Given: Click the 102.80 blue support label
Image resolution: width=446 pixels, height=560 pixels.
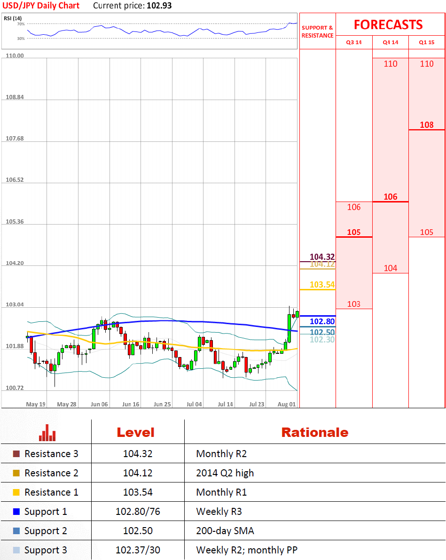Looking at the screenshot, I should pyautogui.click(x=322, y=321).
